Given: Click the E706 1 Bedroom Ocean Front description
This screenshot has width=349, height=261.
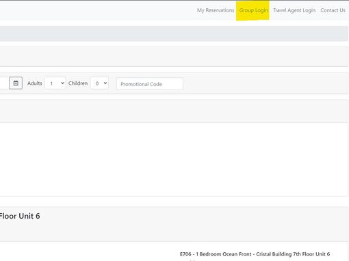Looking at the screenshot, I should click(x=255, y=254).
